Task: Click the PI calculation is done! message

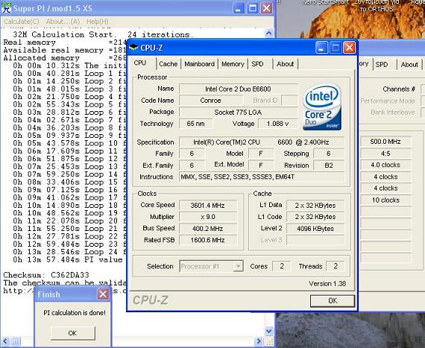Action: point(75,312)
